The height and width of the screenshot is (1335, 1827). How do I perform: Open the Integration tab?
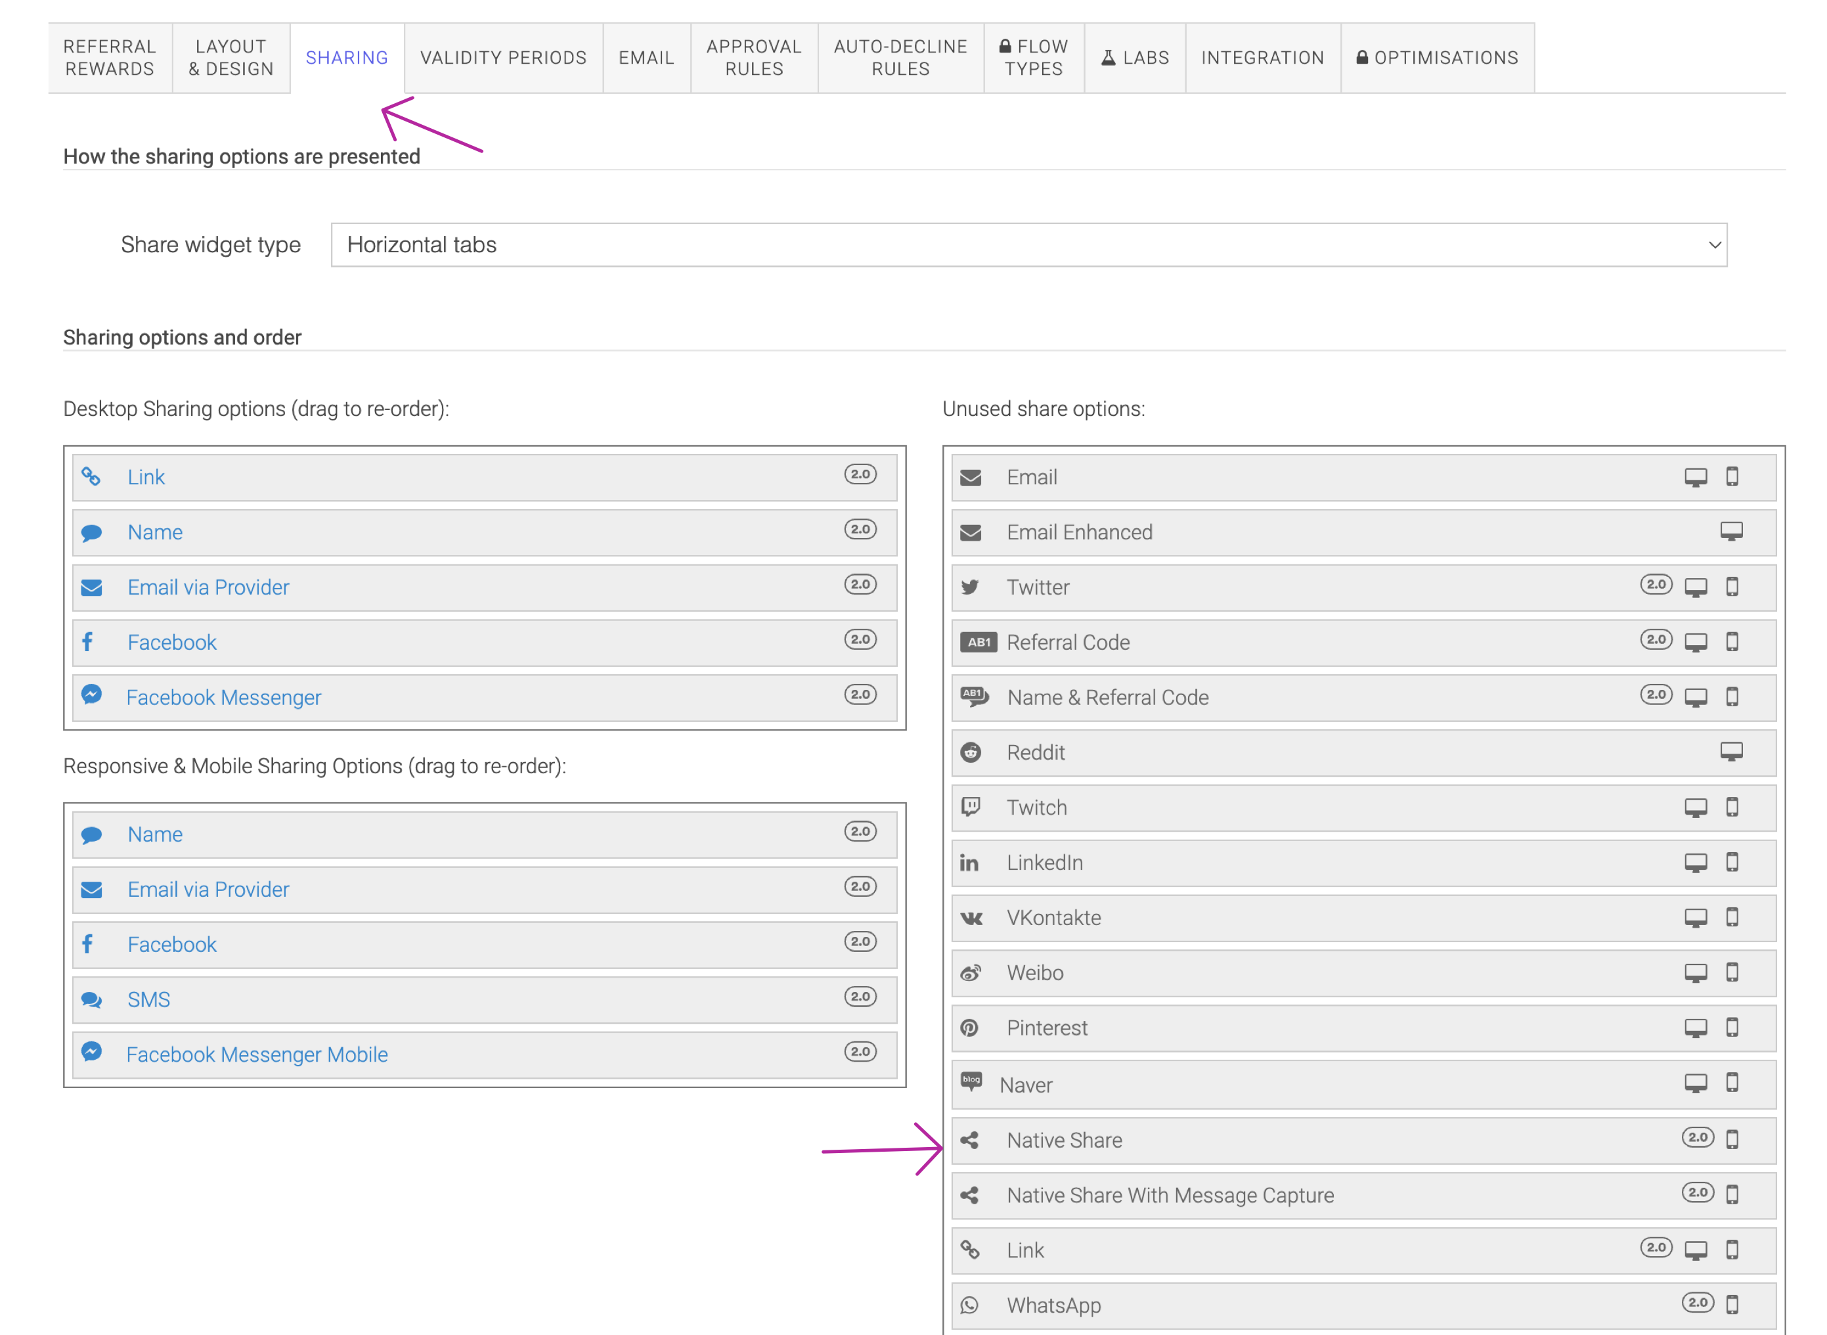[x=1262, y=57]
